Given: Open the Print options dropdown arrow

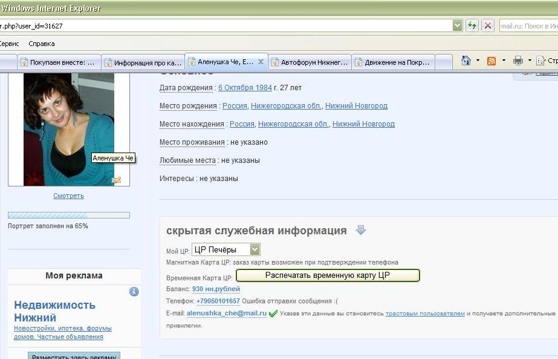Looking at the screenshot, I should tap(530, 61).
